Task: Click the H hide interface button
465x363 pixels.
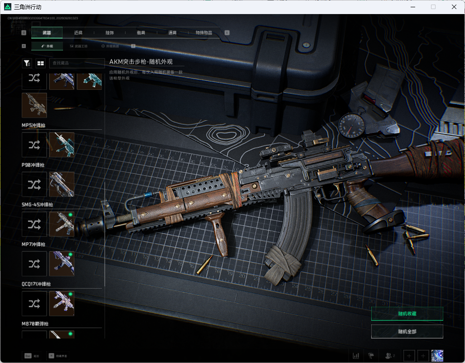Action: pyautogui.click(x=58, y=356)
